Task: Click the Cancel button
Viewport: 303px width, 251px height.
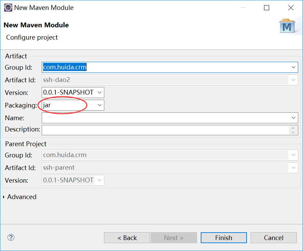Action: [x=274, y=238]
